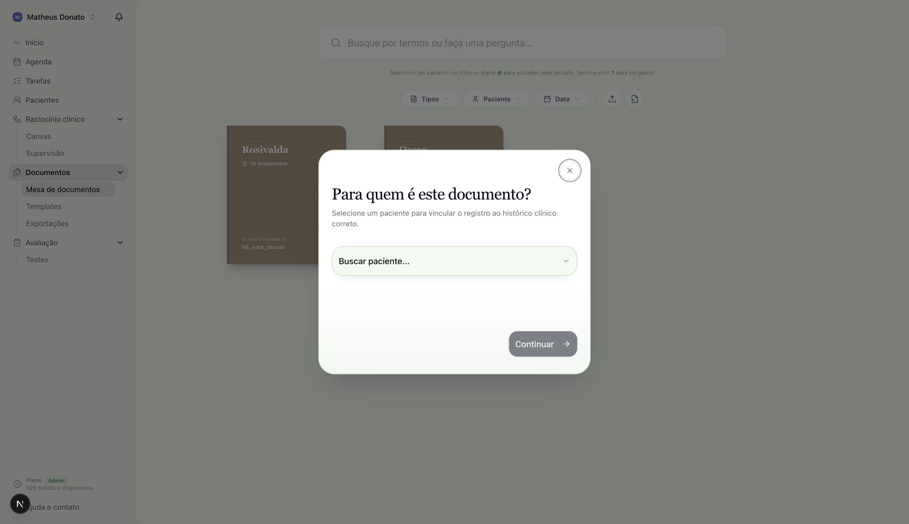Click the 06_nota_sessao last document name
The height and width of the screenshot is (524, 909).
(x=263, y=247)
